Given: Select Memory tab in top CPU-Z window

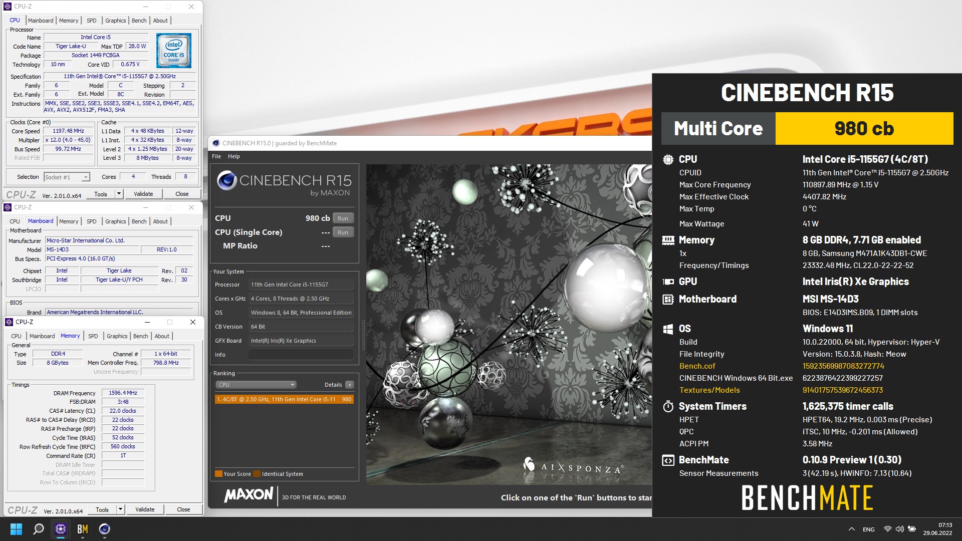Looking at the screenshot, I should point(69,21).
